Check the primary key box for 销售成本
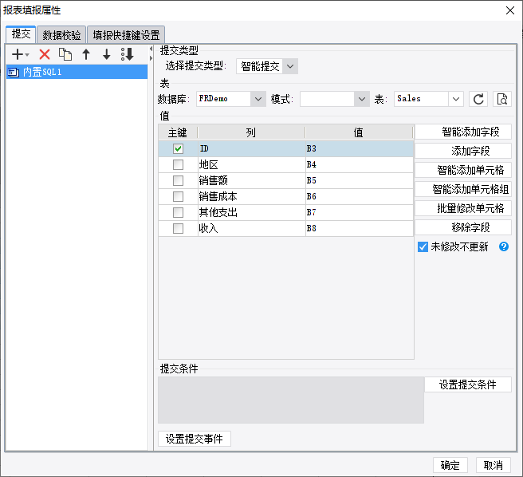Screen dimensions: 523x477 click(178, 196)
